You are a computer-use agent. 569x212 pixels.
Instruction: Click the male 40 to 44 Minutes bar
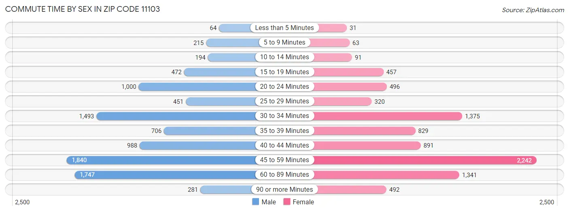click(x=197, y=145)
